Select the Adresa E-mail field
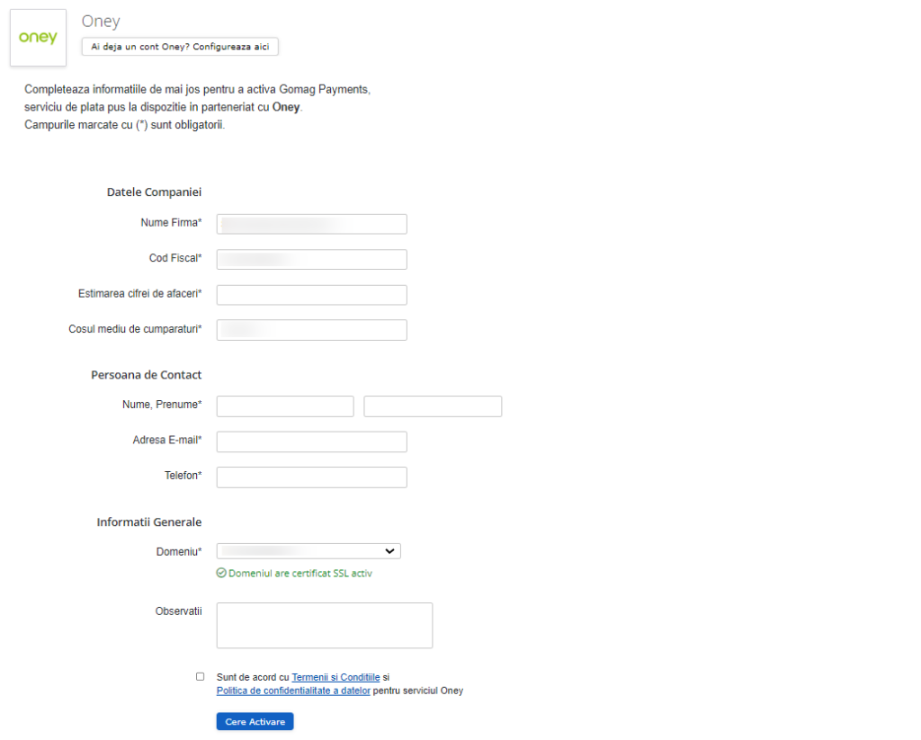This screenshot has height=740, width=921. coord(311,441)
